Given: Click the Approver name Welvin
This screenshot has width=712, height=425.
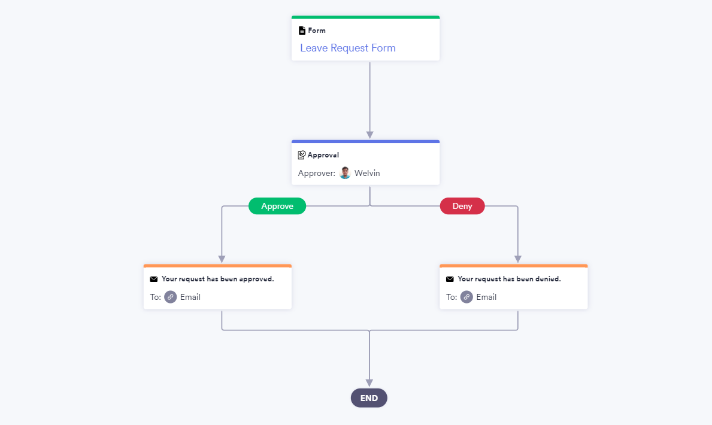Looking at the screenshot, I should pos(367,173).
